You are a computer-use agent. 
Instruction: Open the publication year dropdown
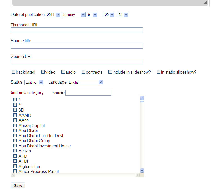[x=53, y=15]
